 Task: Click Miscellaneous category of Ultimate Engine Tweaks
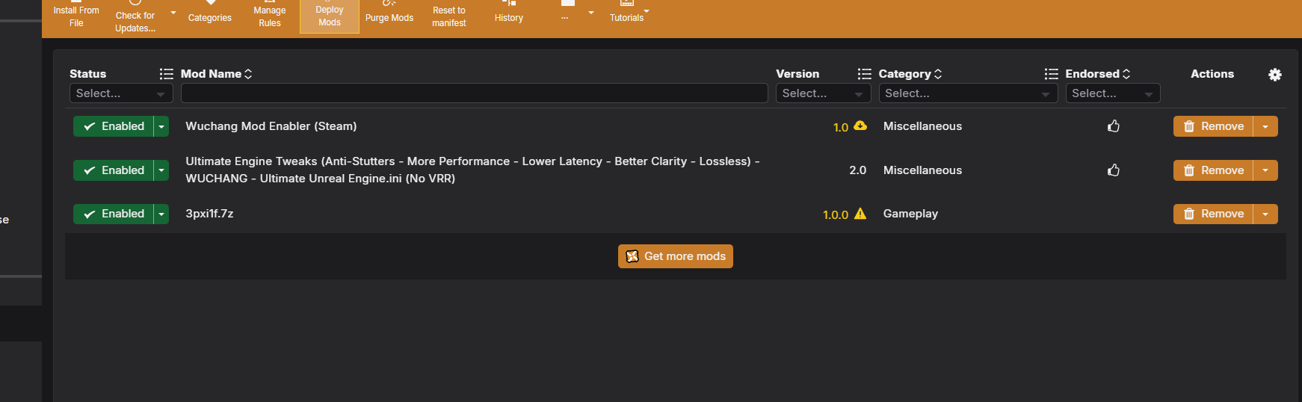(x=922, y=170)
